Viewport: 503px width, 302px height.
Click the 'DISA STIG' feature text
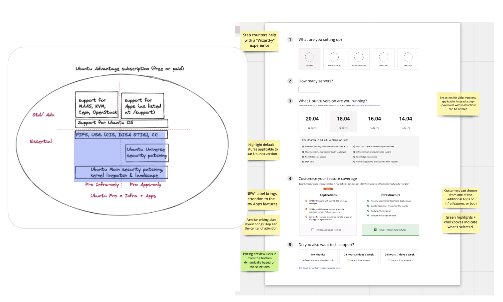pyautogui.click(x=309, y=162)
